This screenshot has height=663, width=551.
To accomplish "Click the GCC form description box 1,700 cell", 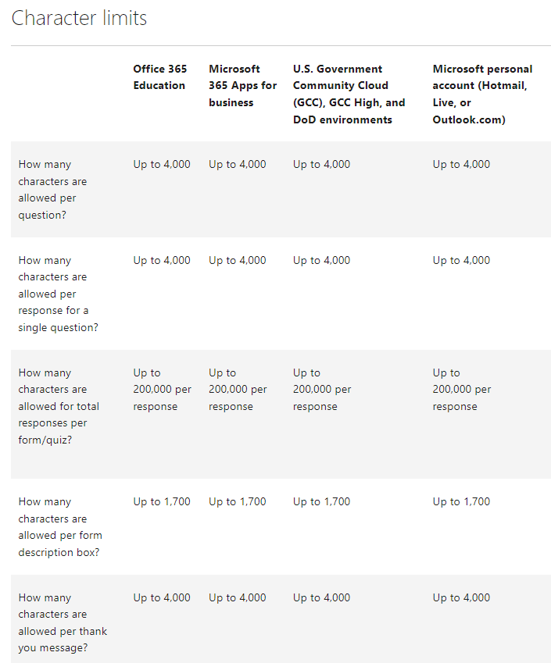I will (321, 502).
